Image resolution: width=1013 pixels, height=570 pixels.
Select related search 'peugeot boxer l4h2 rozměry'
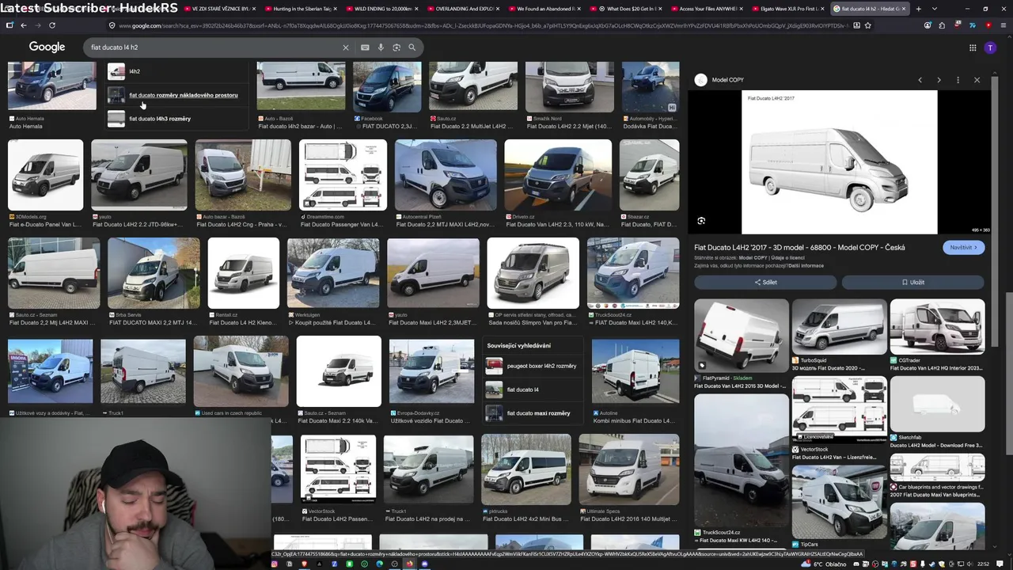click(533, 366)
